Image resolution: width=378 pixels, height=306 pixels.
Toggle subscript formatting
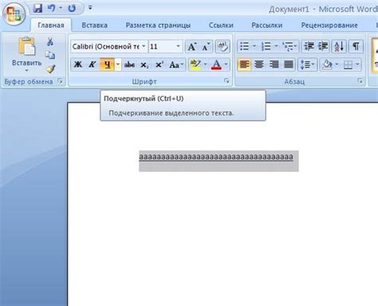point(144,65)
